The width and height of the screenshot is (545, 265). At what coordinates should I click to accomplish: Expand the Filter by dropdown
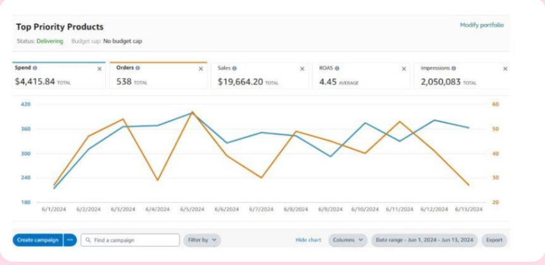pos(202,240)
